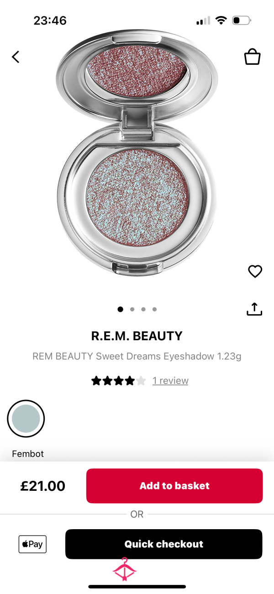Select the Fembot shade swatch
This screenshot has width=274, height=594.
(x=26, y=419)
